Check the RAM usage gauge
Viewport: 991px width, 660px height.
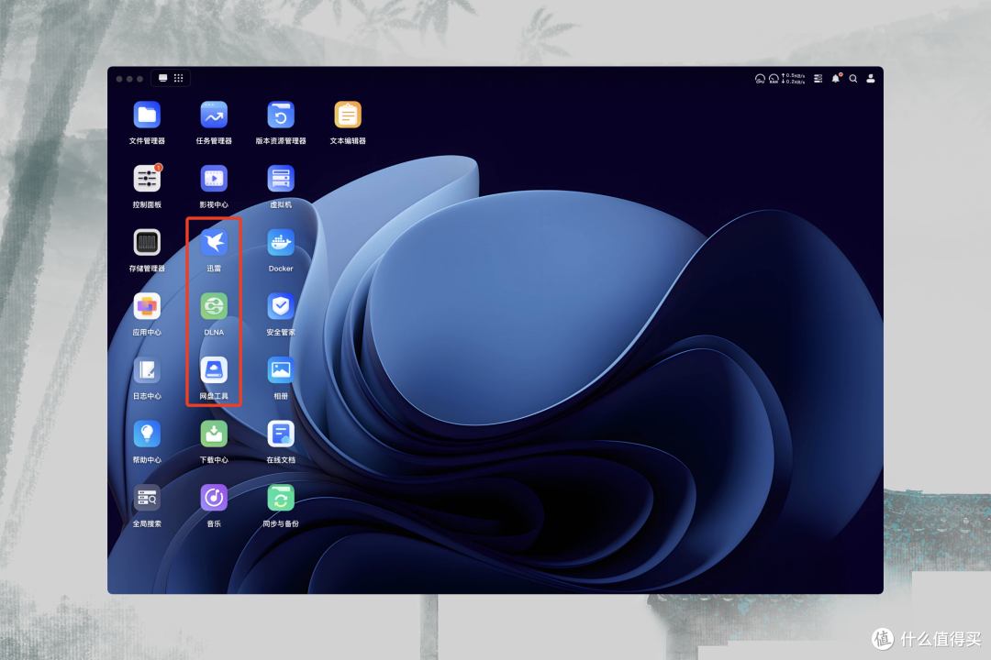[774, 78]
